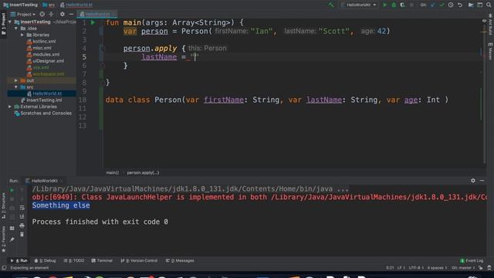Open Project panel settings gear
The width and height of the screenshot is (494, 278).
pos(62,14)
